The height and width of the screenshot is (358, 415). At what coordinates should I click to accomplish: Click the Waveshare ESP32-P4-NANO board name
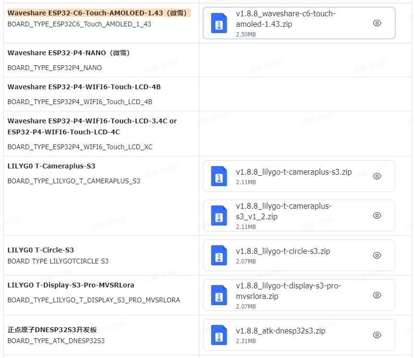tap(69, 53)
